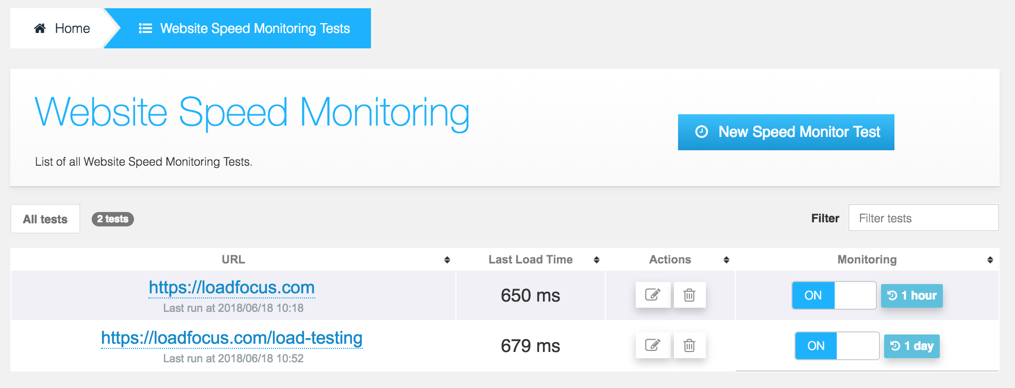
Task: Sort by Actions column arrows
Action: pos(726,260)
